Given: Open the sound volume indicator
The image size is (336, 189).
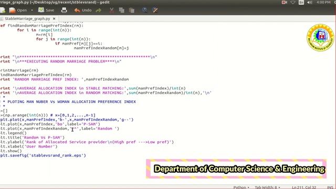Looking at the screenshot, I should 309,2.
